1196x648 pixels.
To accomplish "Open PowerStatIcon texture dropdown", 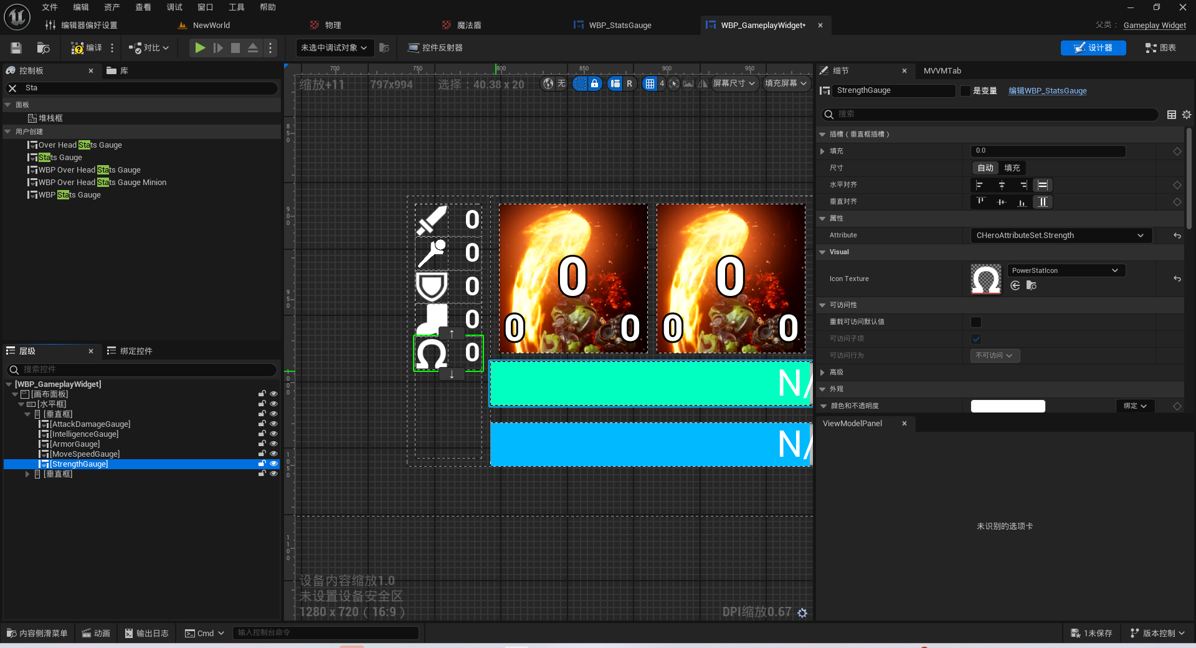I will [x=1066, y=270].
